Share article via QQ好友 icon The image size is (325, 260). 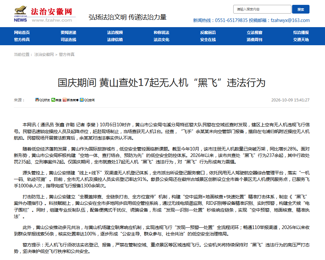pos(43,100)
